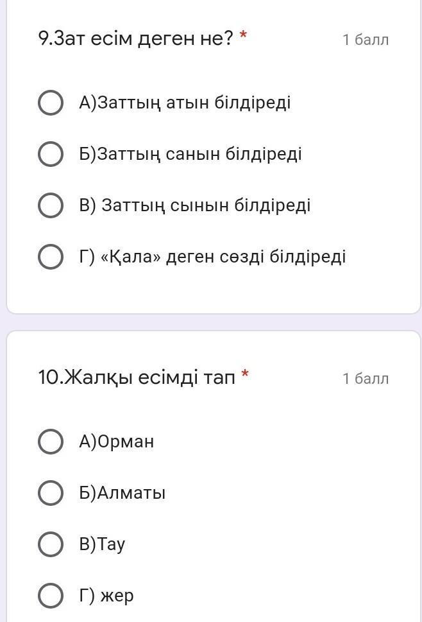
Task: Click the text "Г) «Қала» деген сөзді білдіреді"
Action: click(212, 257)
